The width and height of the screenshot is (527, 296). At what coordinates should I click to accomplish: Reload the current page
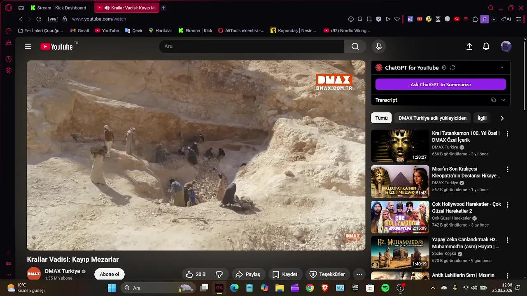click(39, 19)
